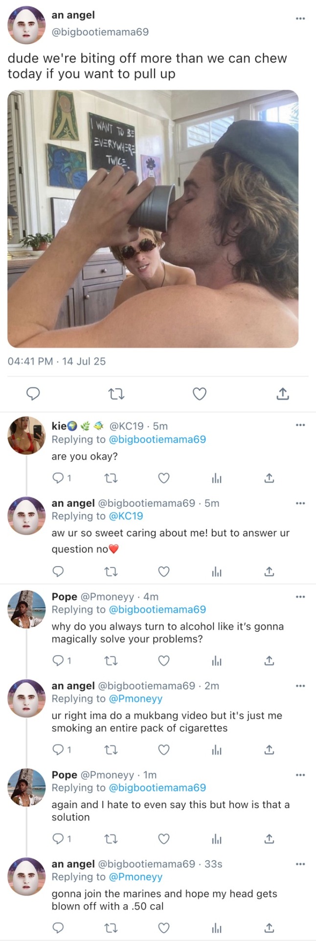The height and width of the screenshot is (941, 316).
Task: View analytics on the mukbang reply
Action: coord(217,750)
